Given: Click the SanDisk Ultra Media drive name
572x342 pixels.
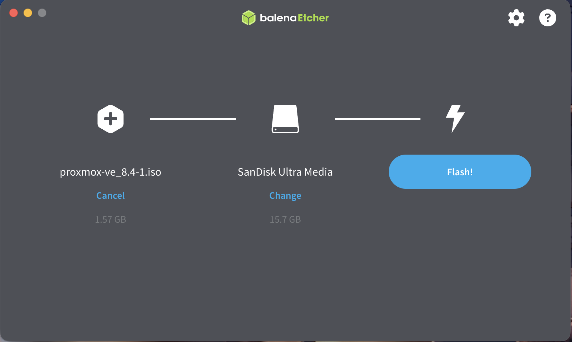Looking at the screenshot, I should [x=285, y=172].
